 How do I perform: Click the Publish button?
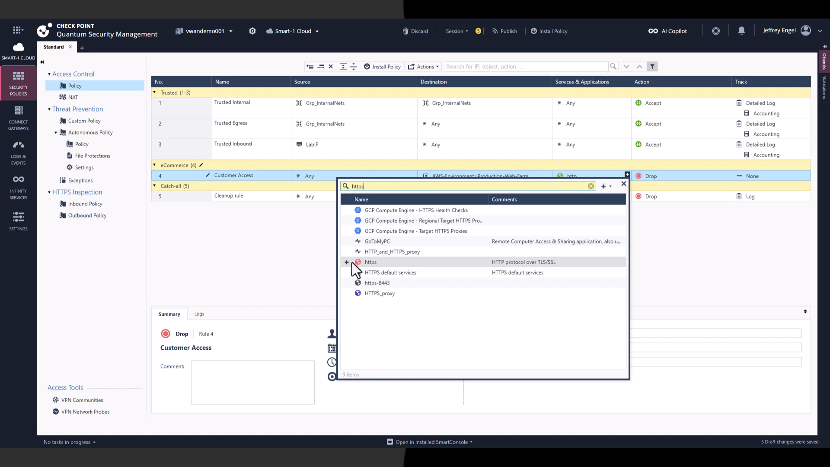(x=504, y=31)
